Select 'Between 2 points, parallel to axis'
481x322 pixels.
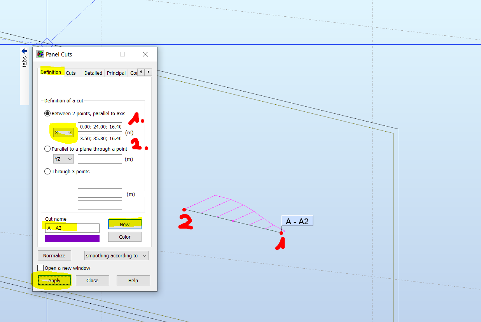47,113
